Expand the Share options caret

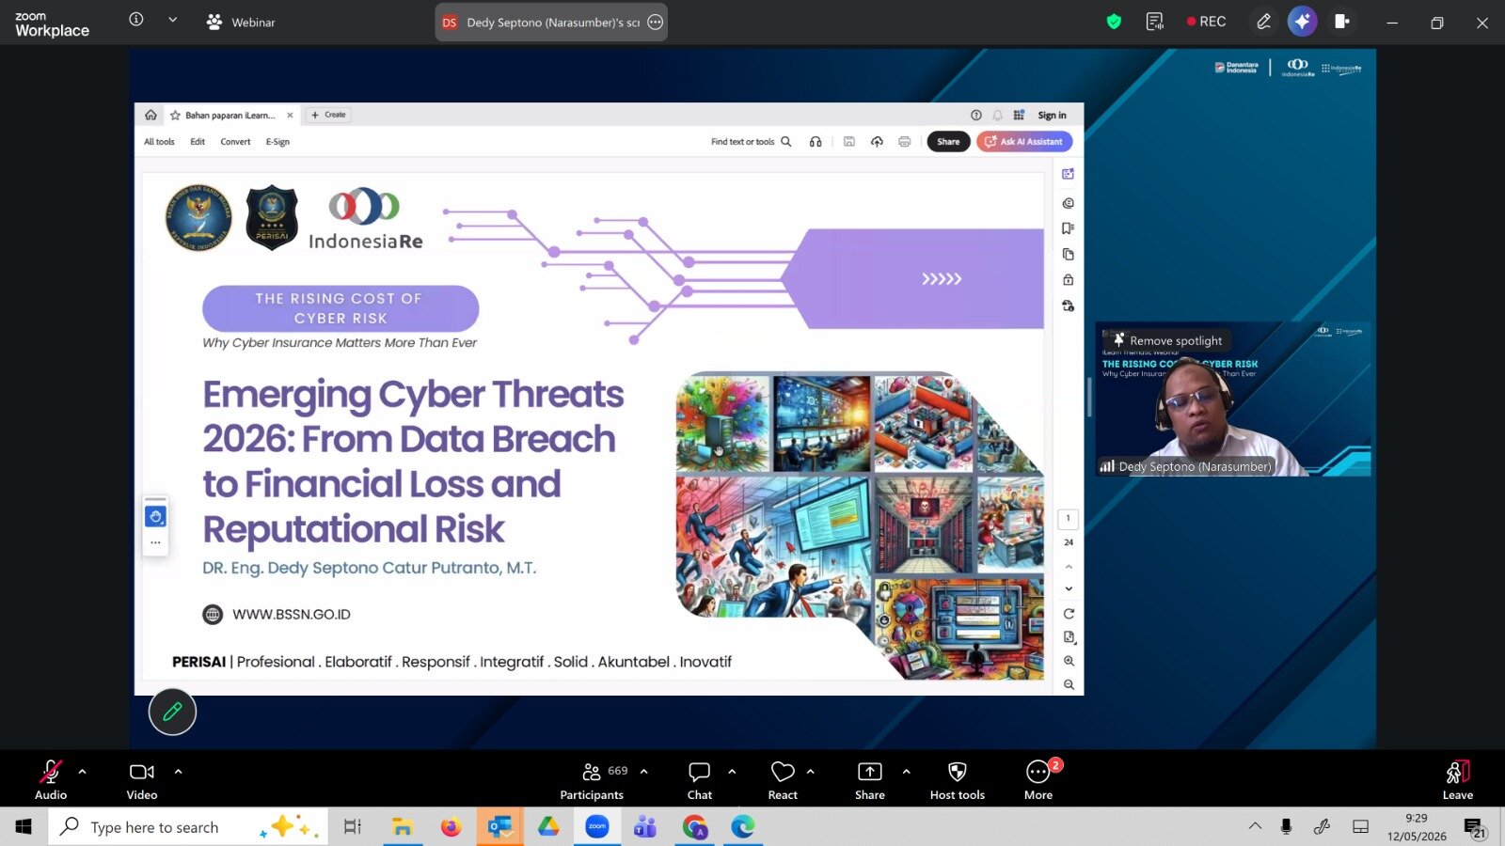pyautogui.click(x=907, y=772)
